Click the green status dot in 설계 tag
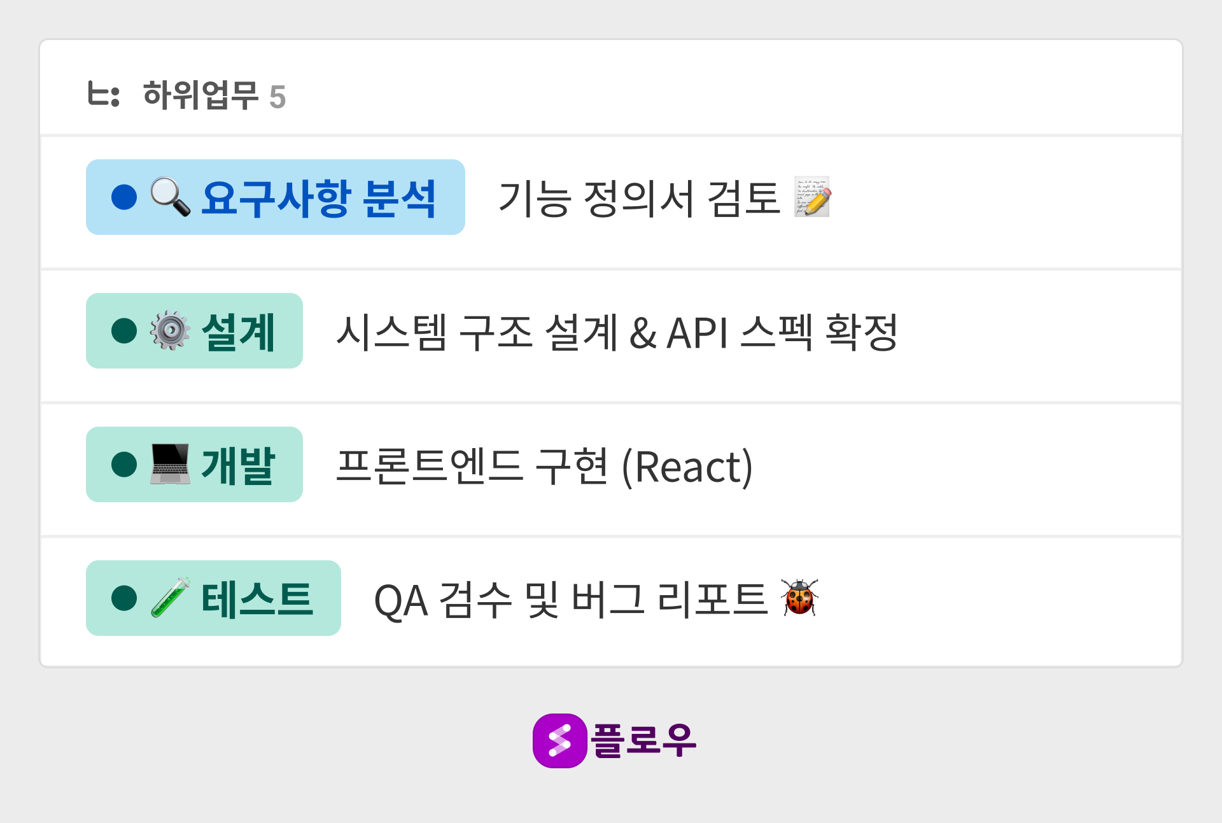Screen dimensions: 1222x823 coord(124,330)
